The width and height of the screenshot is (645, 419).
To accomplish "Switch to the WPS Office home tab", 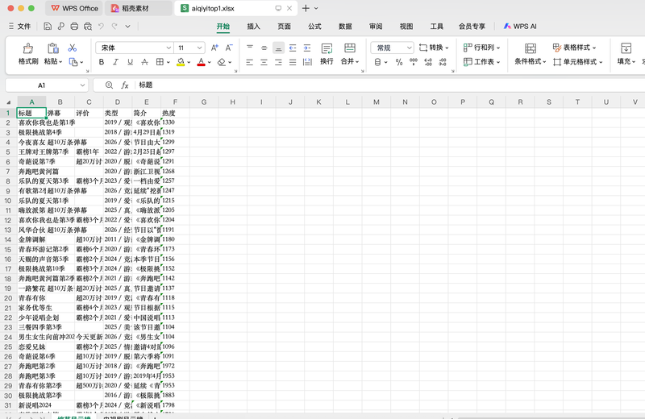I will point(74,8).
